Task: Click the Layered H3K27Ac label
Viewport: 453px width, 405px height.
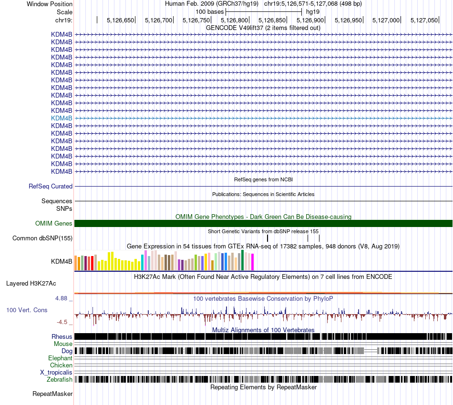Action: pos(31,283)
